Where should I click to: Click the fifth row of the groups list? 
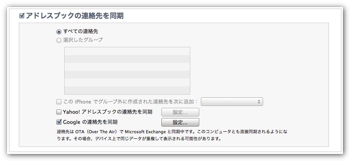[x=127, y=82]
